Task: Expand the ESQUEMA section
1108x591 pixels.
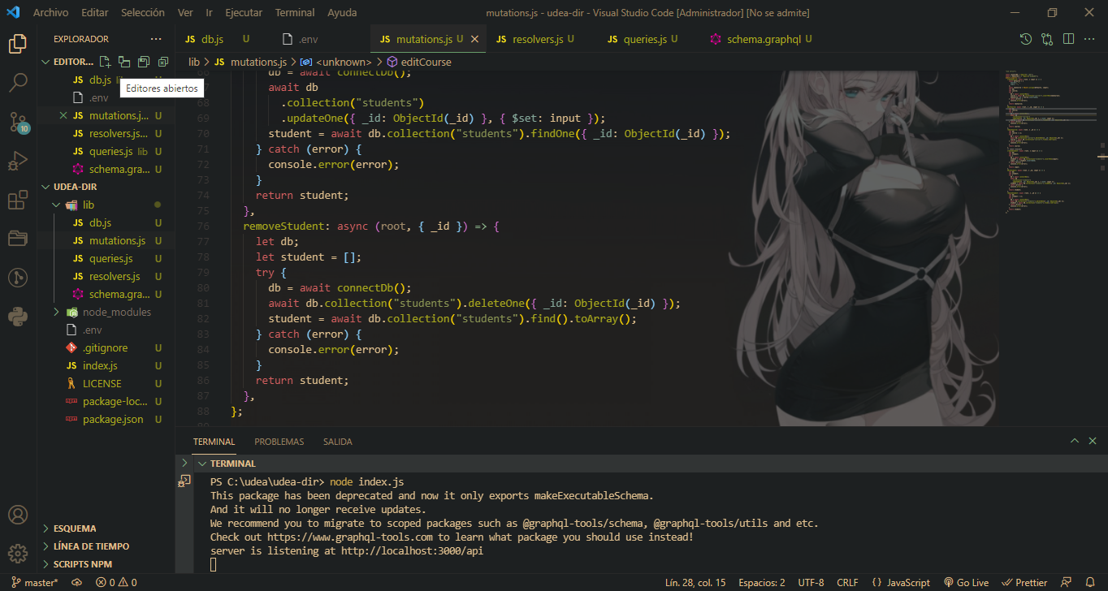Action: pos(74,528)
